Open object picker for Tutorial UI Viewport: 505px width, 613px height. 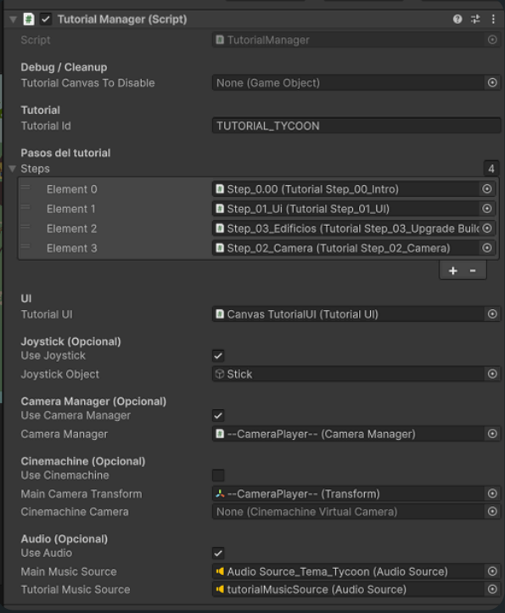coord(492,314)
